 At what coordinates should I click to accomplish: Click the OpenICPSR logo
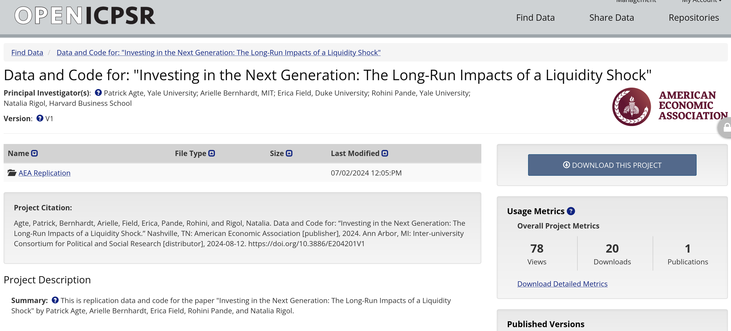[x=85, y=16]
